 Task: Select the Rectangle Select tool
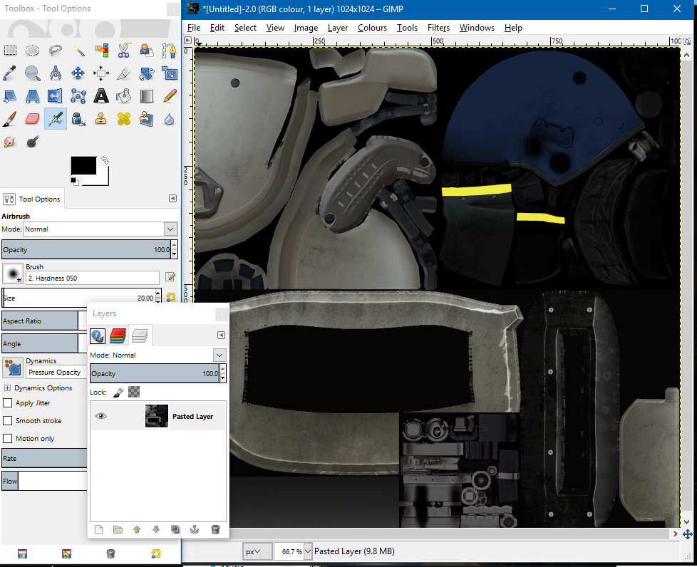coord(10,50)
